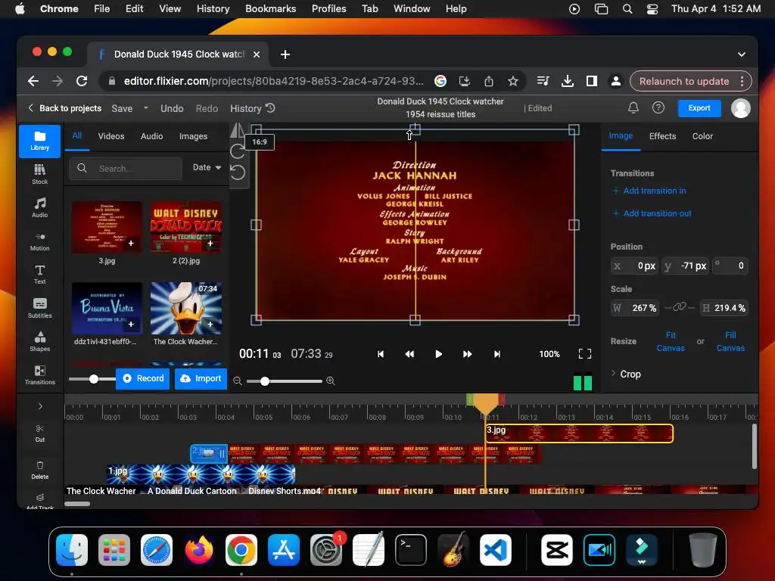Open Finder in the Dock
The image size is (775, 581).
tap(72, 550)
